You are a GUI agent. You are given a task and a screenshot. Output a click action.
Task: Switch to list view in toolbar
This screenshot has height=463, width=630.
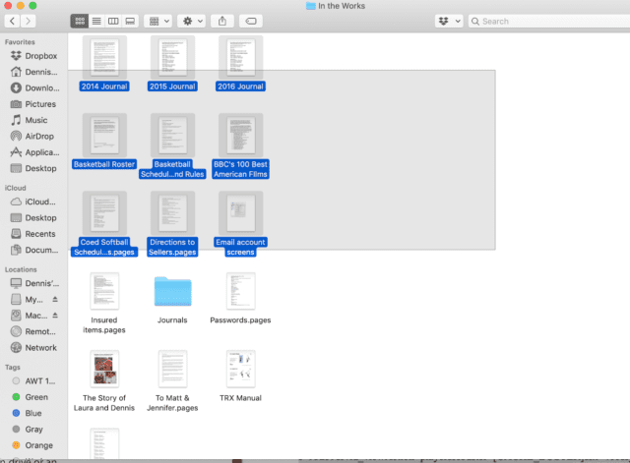click(x=95, y=21)
